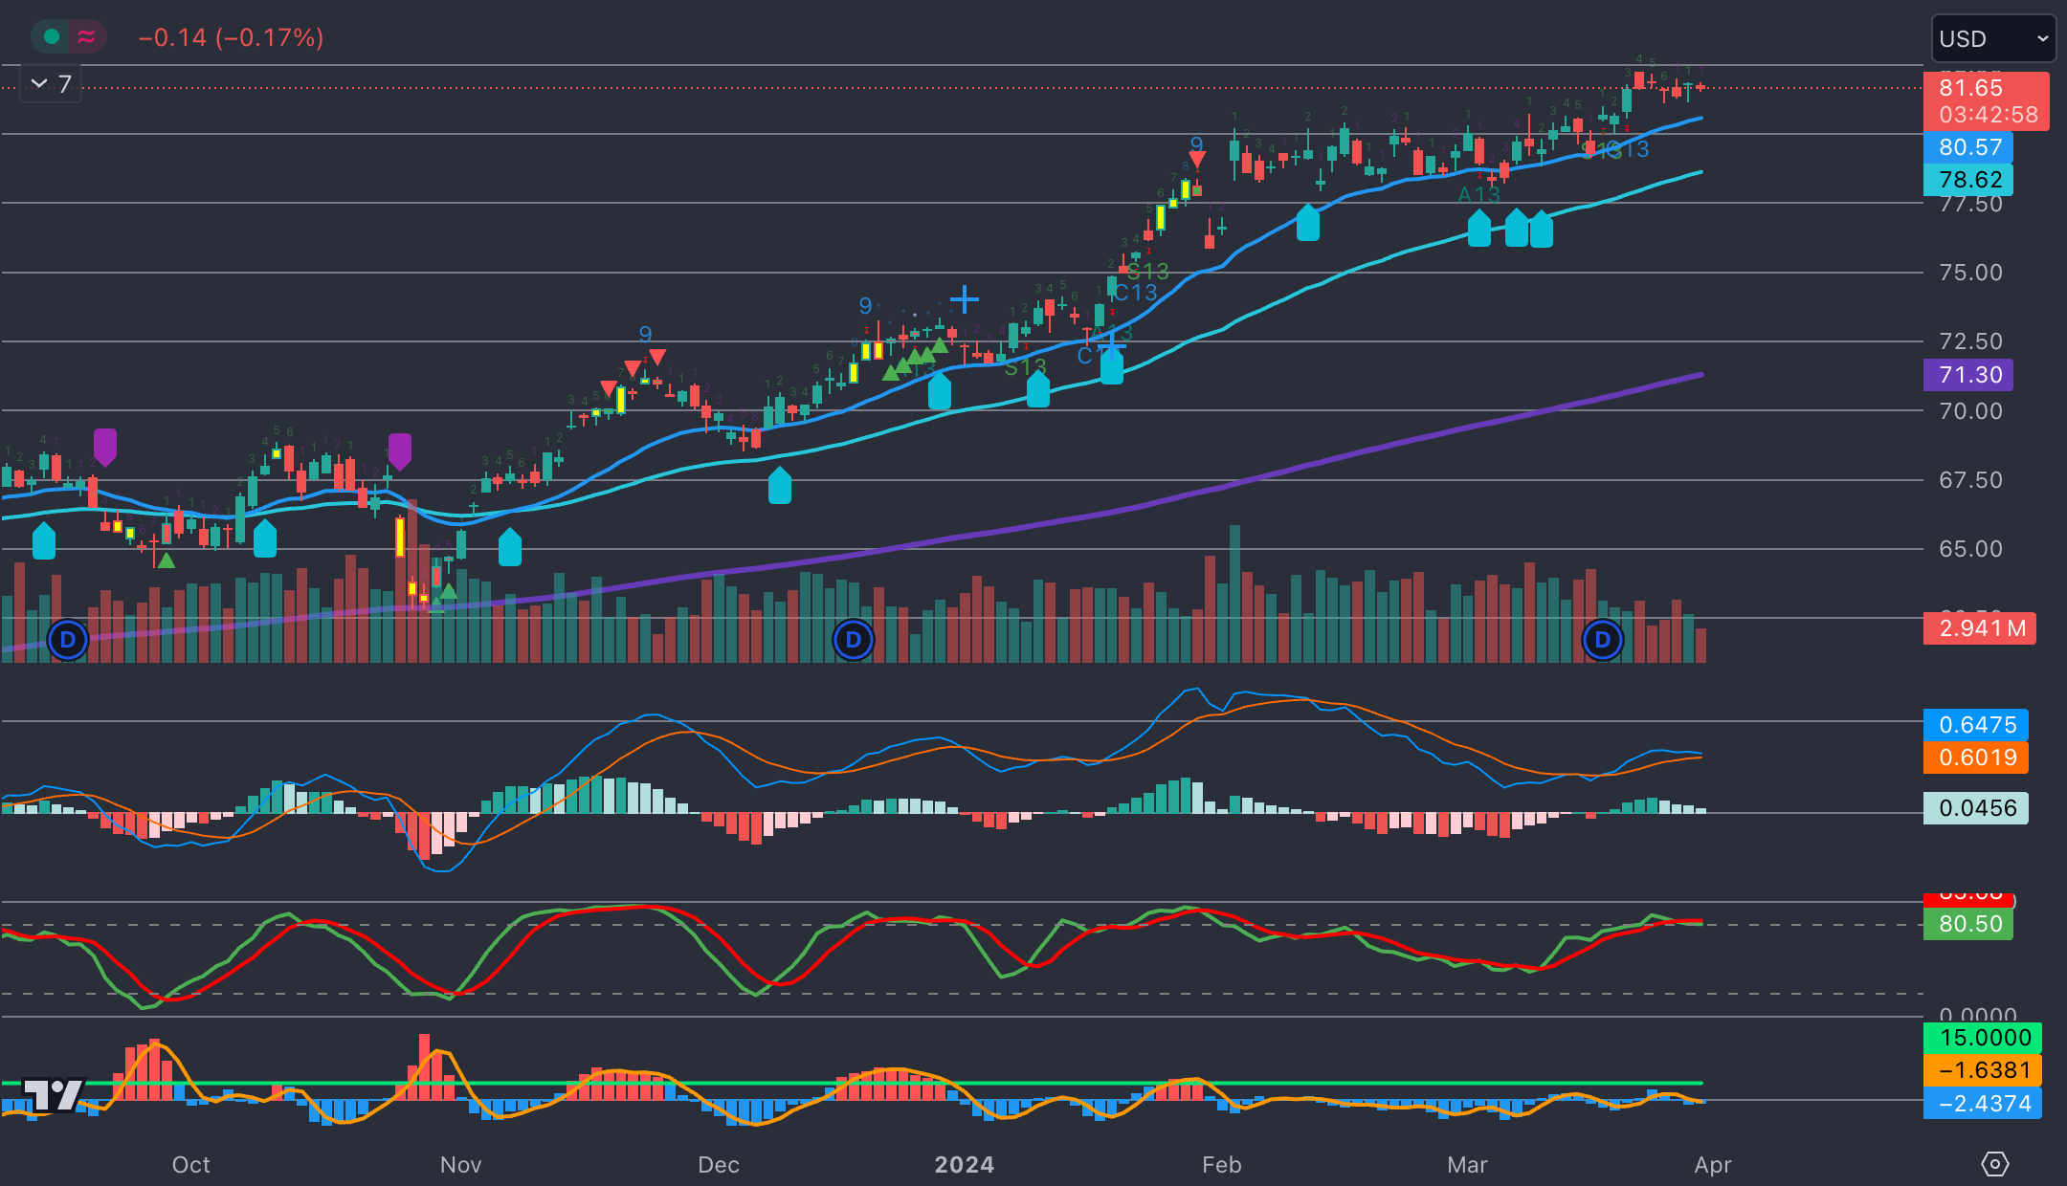Open the dividend D marker before 2024

854,640
